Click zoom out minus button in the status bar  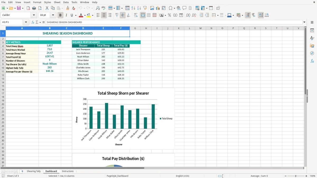[286, 176]
